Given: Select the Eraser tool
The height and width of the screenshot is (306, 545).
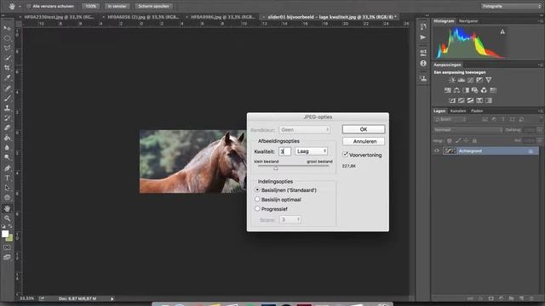Looking at the screenshot, I should (7, 127).
